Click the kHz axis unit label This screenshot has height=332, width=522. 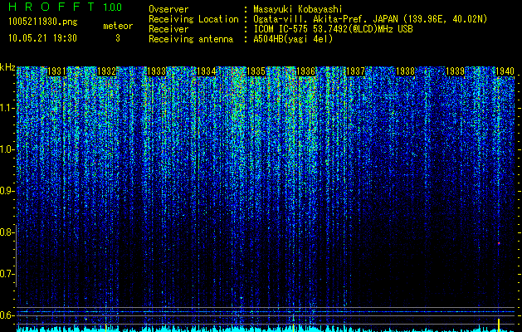[x=7, y=67]
